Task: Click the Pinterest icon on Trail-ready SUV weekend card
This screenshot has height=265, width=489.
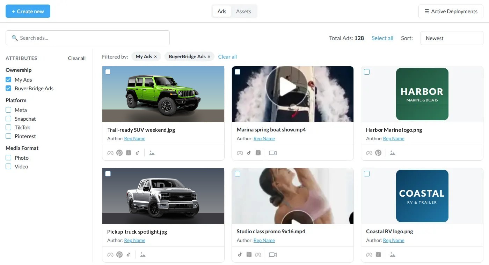Action: pyautogui.click(x=119, y=153)
